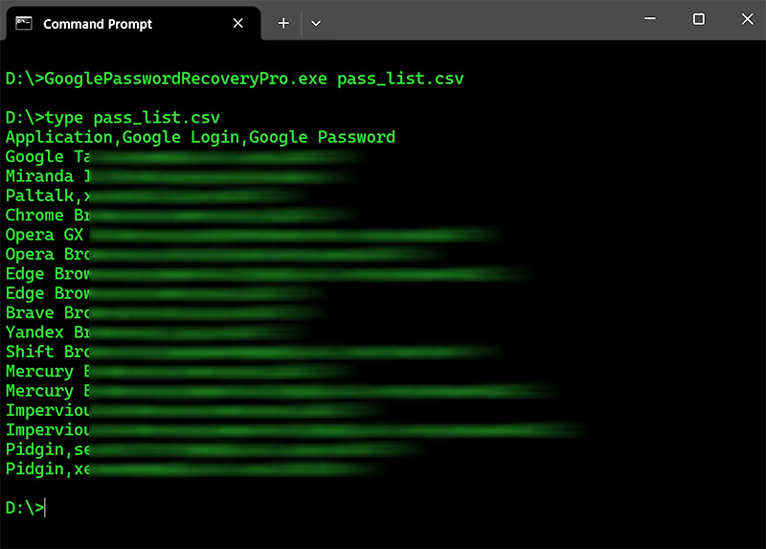Minimize the terminal window
The height and width of the screenshot is (549, 766).
pyautogui.click(x=650, y=19)
